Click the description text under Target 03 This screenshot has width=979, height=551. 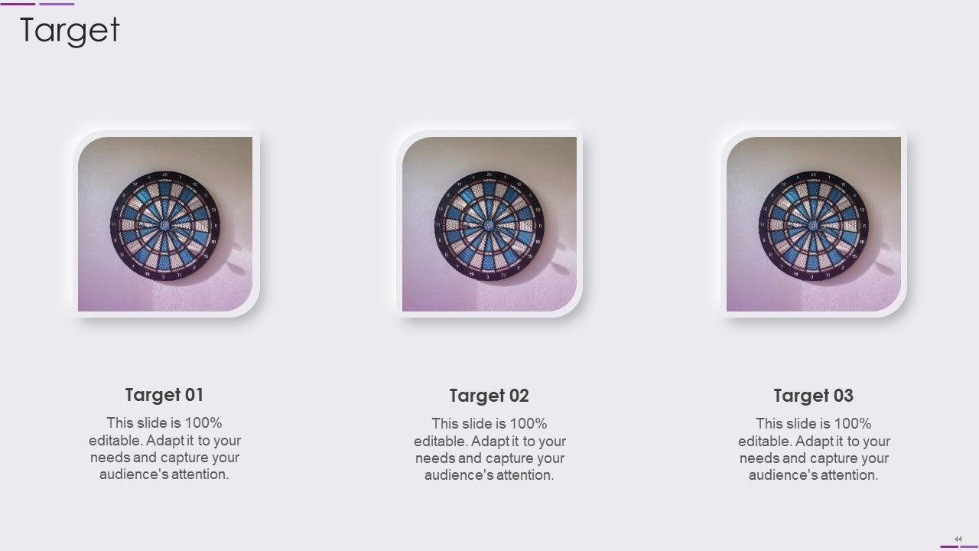(814, 449)
